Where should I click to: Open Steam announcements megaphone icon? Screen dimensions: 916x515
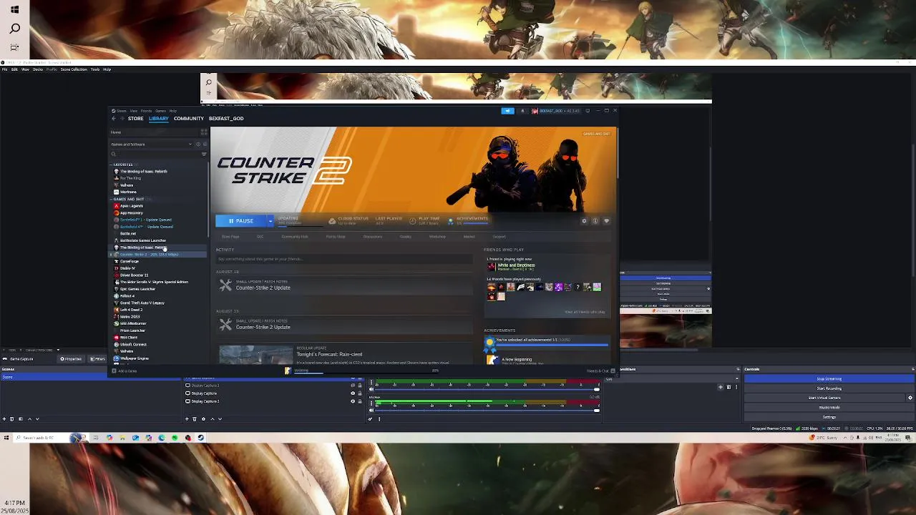(507, 111)
